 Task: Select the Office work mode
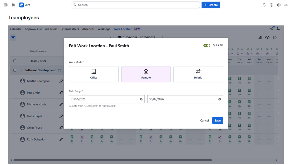[x=94, y=74]
